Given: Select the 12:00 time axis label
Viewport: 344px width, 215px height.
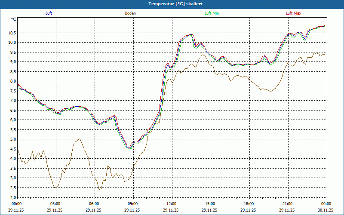Looking at the screenshot, I should pos(172,204).
